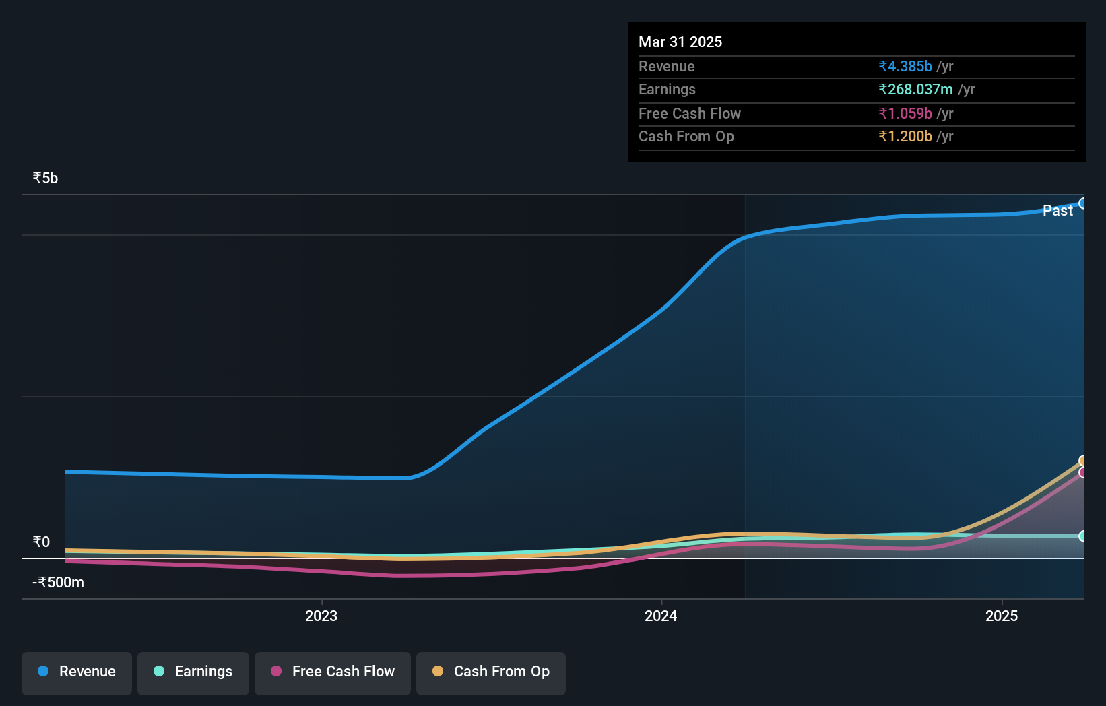Toggle the Free Cash Flow legend button
1106x706 pixels.
click(333, 673)
